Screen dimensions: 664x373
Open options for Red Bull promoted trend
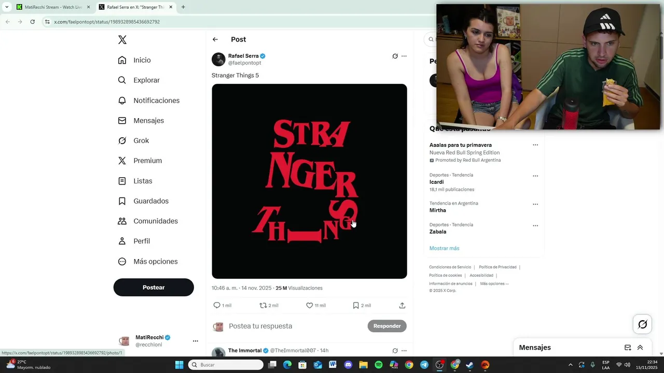535,145
